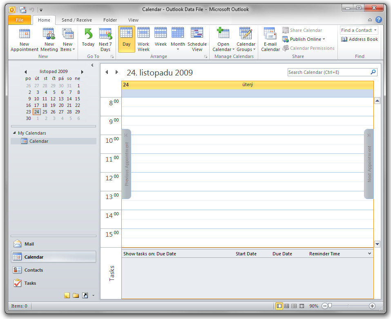
Task: Jump to Previous Appointment
Action: [126, 164]
